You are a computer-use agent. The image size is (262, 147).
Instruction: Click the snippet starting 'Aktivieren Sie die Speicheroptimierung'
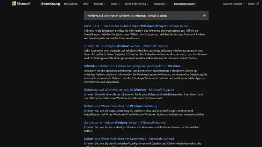146,76
